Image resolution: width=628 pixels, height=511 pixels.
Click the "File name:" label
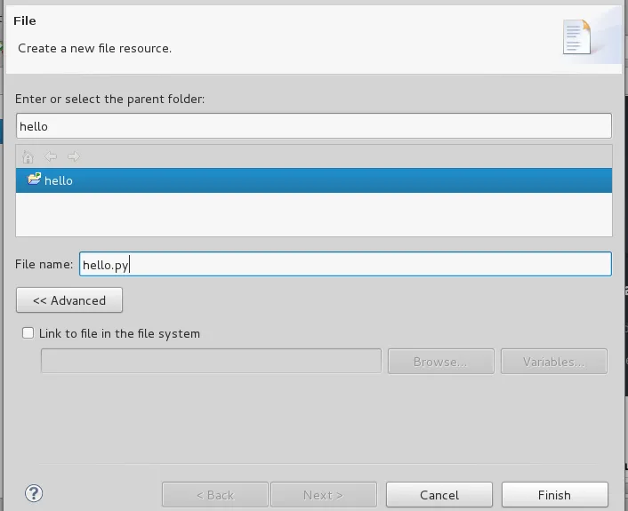coord(44,264)
